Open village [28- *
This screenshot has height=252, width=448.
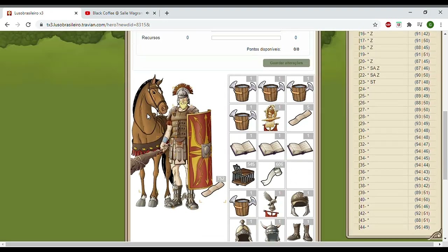(x=364, y=117)
